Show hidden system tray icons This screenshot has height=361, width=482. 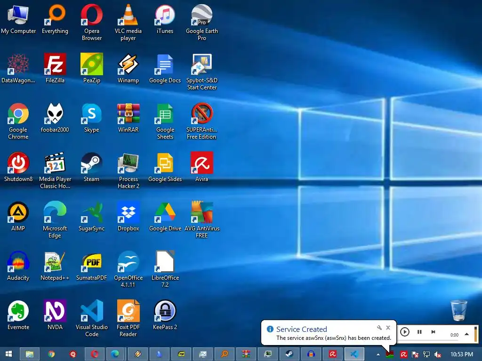(x=378, y=354)
